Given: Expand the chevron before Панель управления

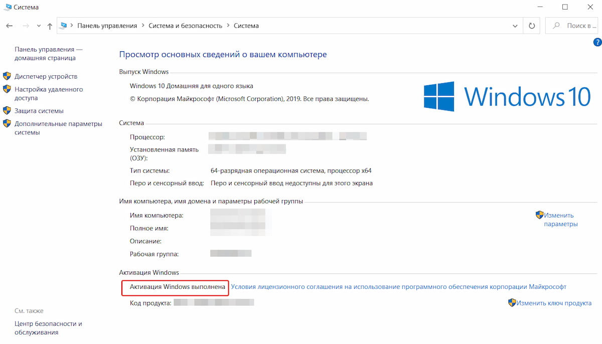Looking at the screenshot, I should click(x=72, y=26).
